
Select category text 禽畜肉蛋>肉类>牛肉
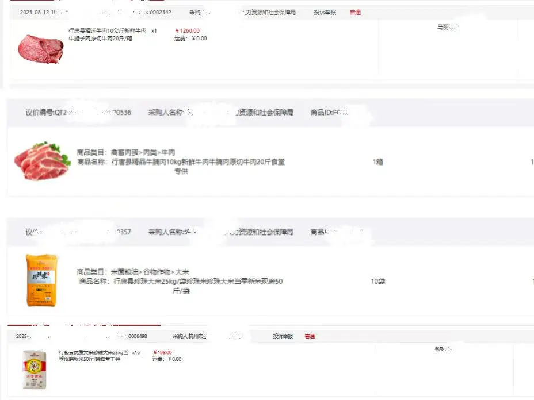(x=143, y=152)
